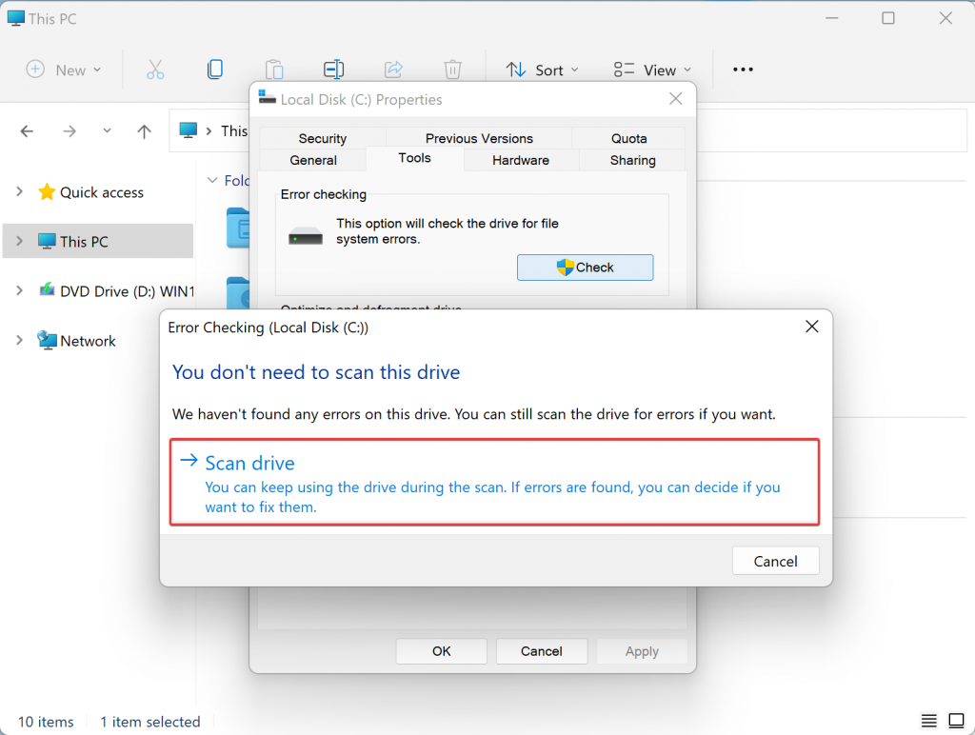Image resolution: width=975 pixels, height=735 pixels.
Task: Switch to the Sharing tab
Action: [x=632, y=160]
